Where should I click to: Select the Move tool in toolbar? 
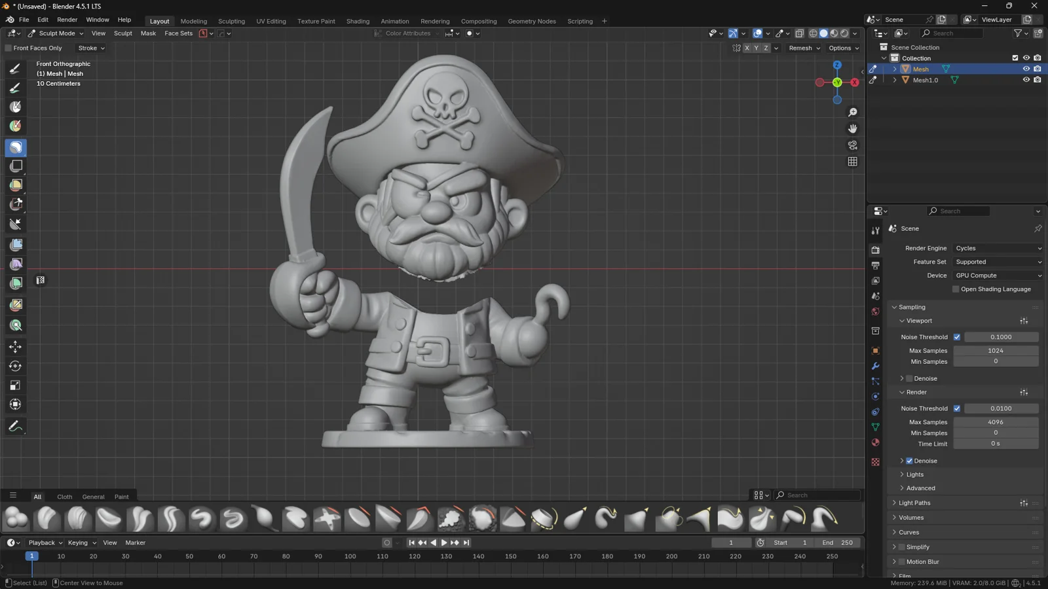[x=16, y=347]
